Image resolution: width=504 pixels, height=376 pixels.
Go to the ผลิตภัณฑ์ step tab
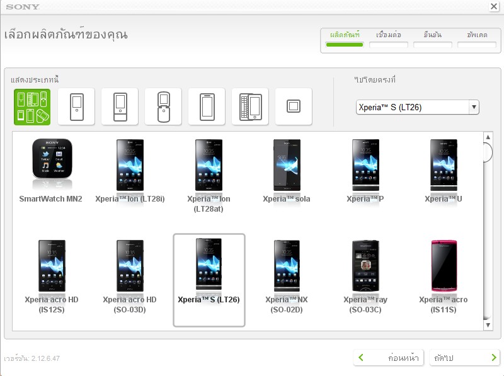[345, 39]
